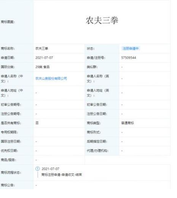The image size is (177, 198).
Task: Click the 商标公告 row label
Action: tap(8, 185)
